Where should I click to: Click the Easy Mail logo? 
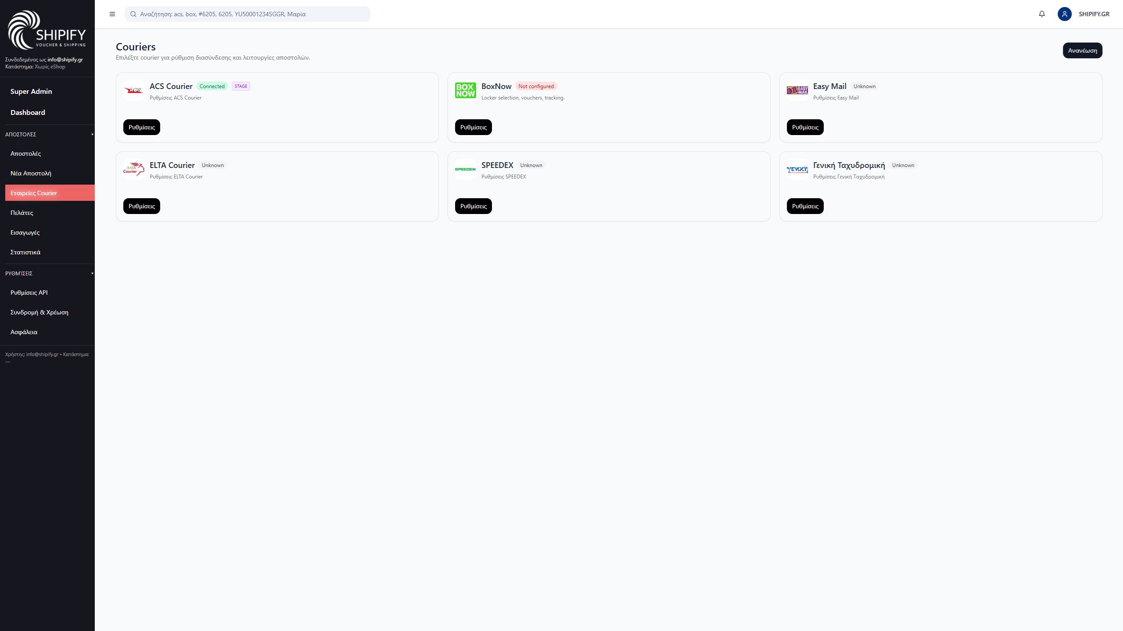tap(797, 90)
